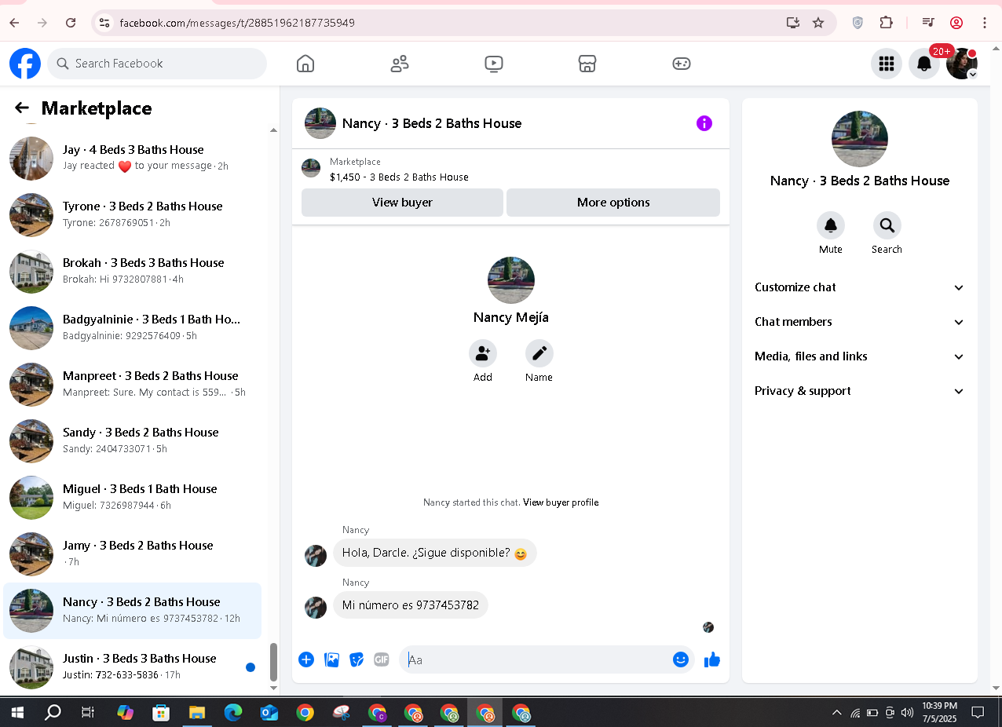The height and width of the screenshot is (727, 1002).
Task: Send a thumbs-up like
Action: tap(712, 659)
